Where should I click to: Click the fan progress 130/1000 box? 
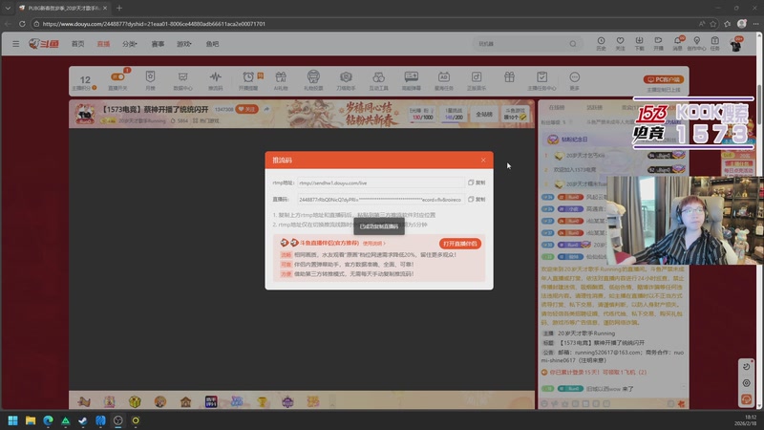point(421,114)
